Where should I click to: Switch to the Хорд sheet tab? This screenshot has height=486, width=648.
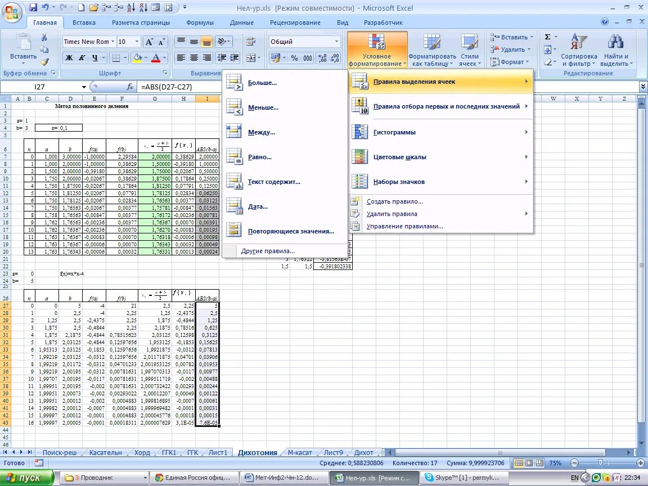click(142, 452)
